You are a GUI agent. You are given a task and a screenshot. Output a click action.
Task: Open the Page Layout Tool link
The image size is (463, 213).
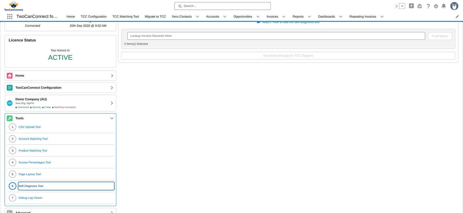[30, 175]
